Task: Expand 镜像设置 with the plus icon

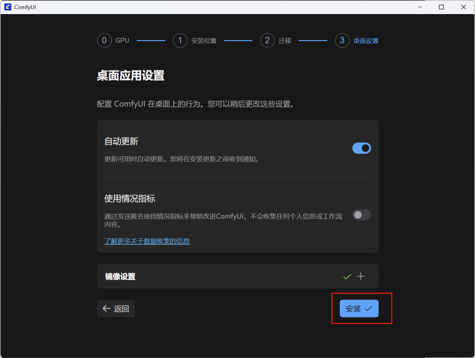Action: pos(361,276)
